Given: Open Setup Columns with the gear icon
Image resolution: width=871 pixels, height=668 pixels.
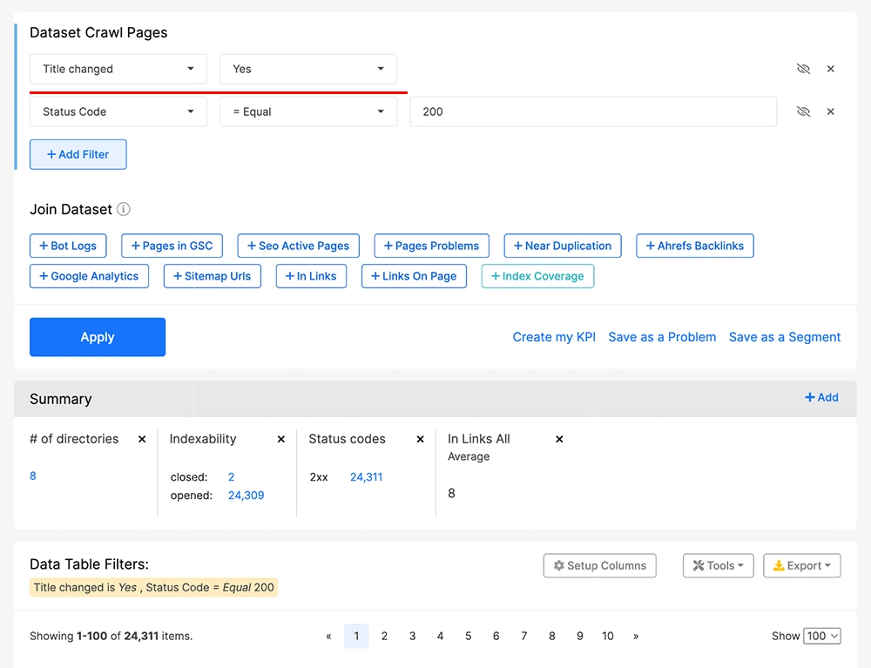Looking at the screenshot, I should [599, 565].
